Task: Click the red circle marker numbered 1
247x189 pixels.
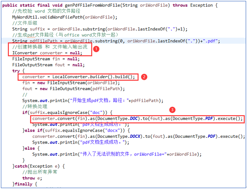Action: coord(96,49)
